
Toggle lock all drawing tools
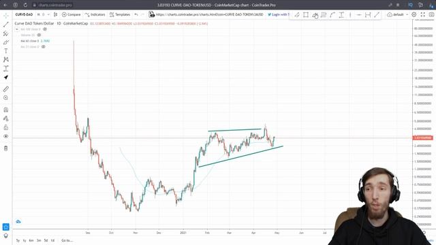pyautogui.click(x=6, y=127)
